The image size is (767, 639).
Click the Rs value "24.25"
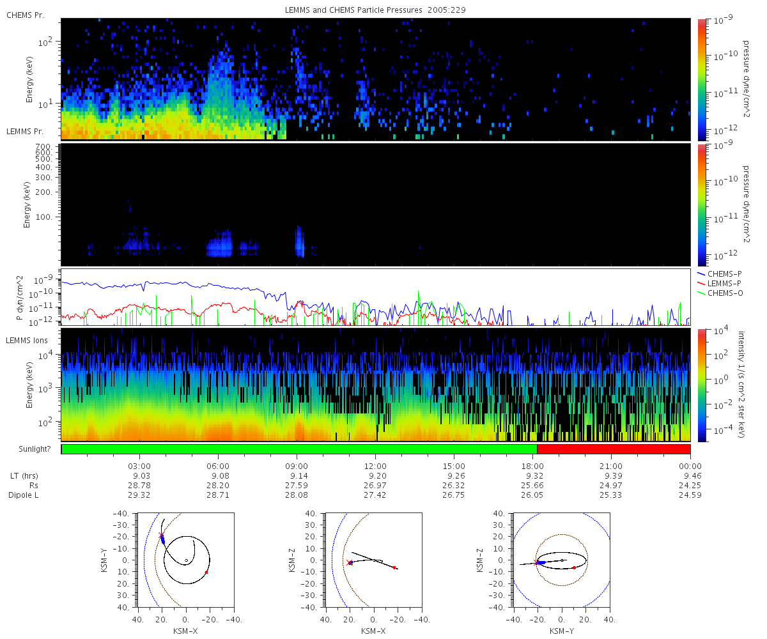pyautogui.click(x=690, y=486)
